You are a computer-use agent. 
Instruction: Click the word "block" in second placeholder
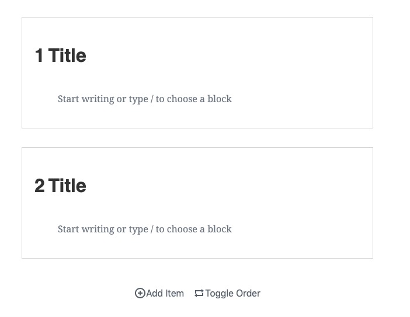[220, 229]
